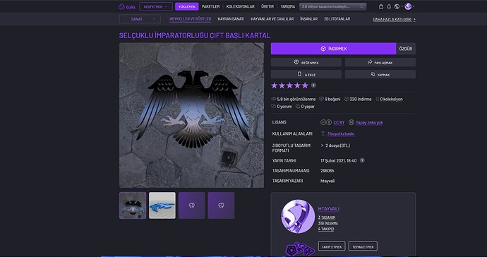Open the shopping bag cart icon
The image size is (487, 257).
[x=381, y=6]
